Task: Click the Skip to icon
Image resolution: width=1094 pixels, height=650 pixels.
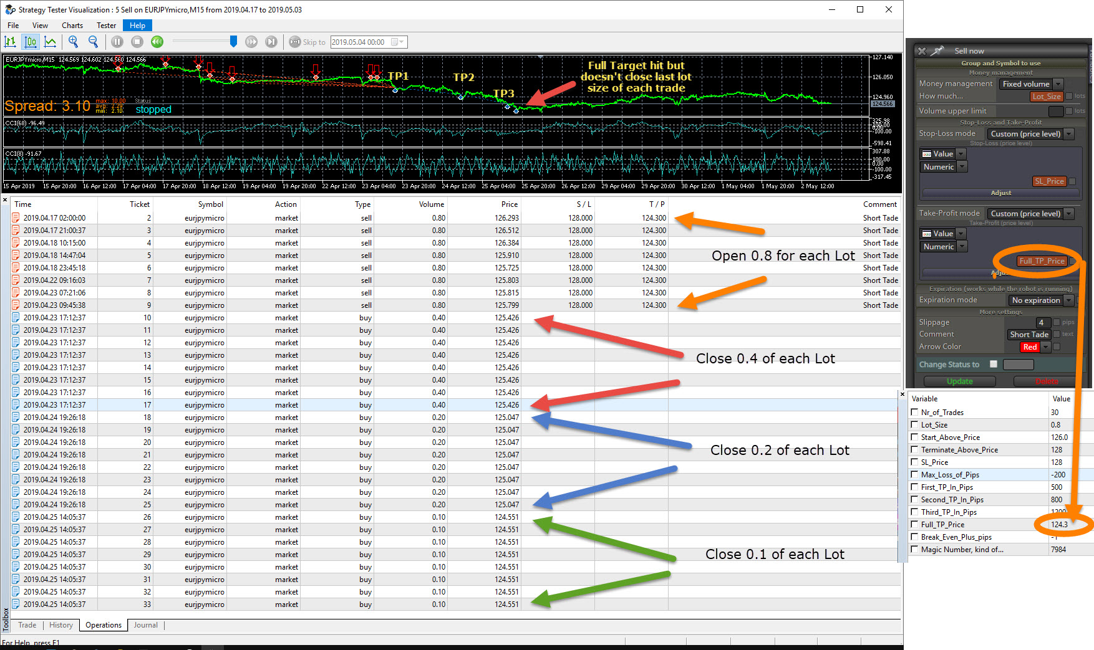Action: tap(295, 42)
